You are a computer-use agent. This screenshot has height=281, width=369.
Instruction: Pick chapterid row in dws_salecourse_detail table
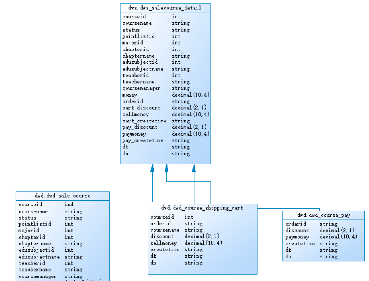tap(165, 49)
